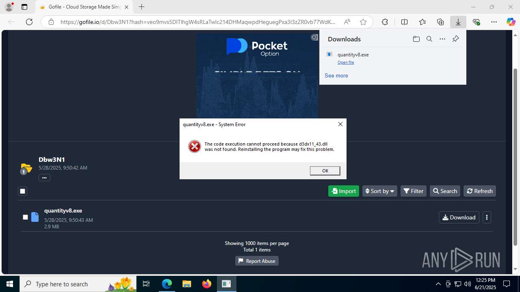Click the Pocket Option advertisement
Screen dimensions: 520x292
[x=257, y=76]
